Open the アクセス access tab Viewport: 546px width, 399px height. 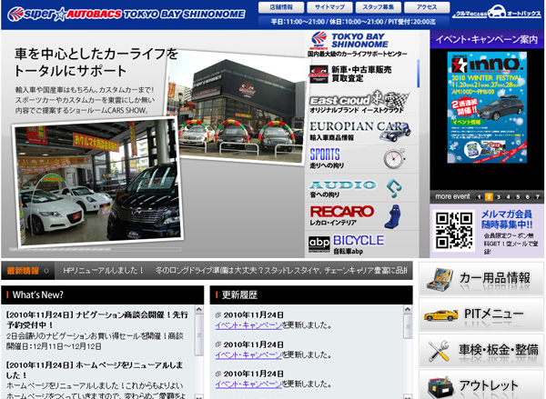pos(427,7)
